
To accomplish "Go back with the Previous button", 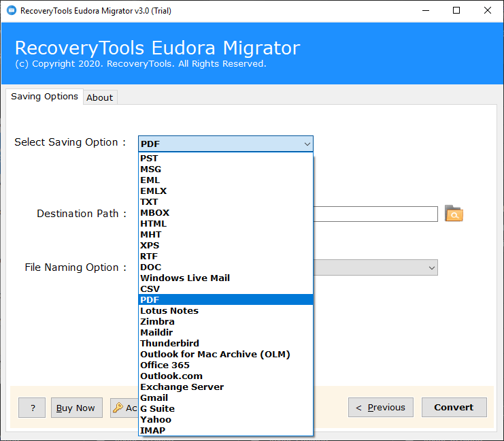I will (x=380, y=408).
